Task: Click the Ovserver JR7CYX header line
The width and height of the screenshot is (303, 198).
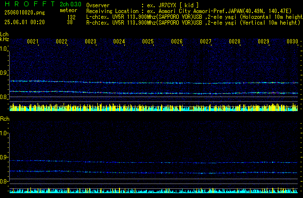Action: tap(143, 5)
